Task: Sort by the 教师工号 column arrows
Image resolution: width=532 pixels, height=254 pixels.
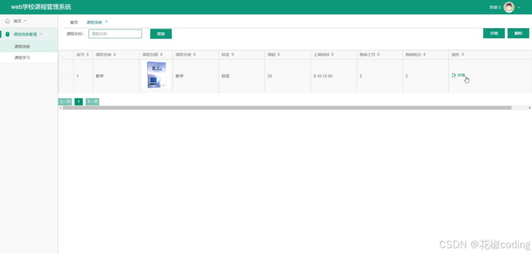Action: click(x=378, y=54)
